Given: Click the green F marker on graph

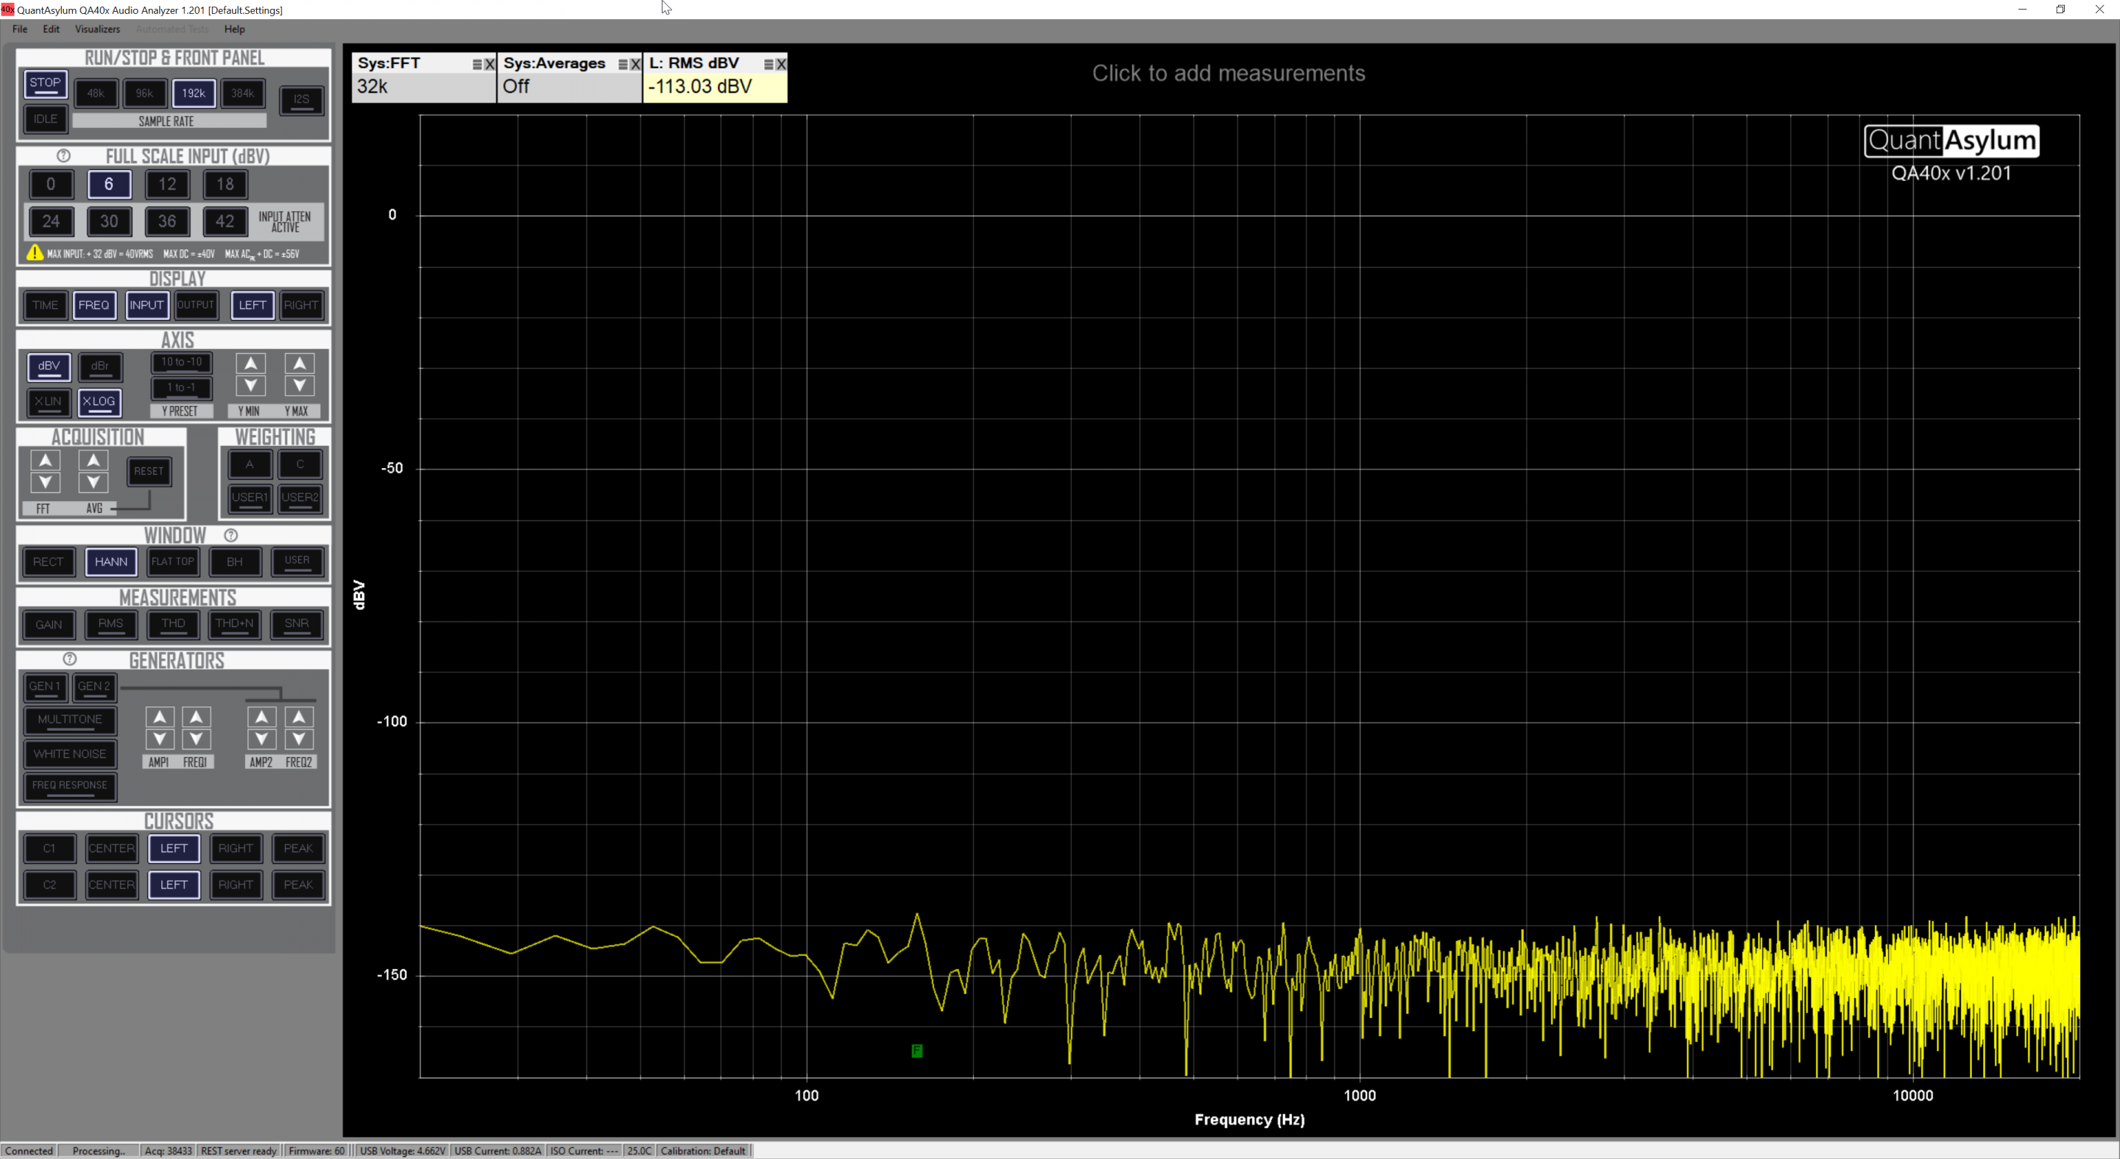Looking at the screenshot, I should (x=916, y=1050).
